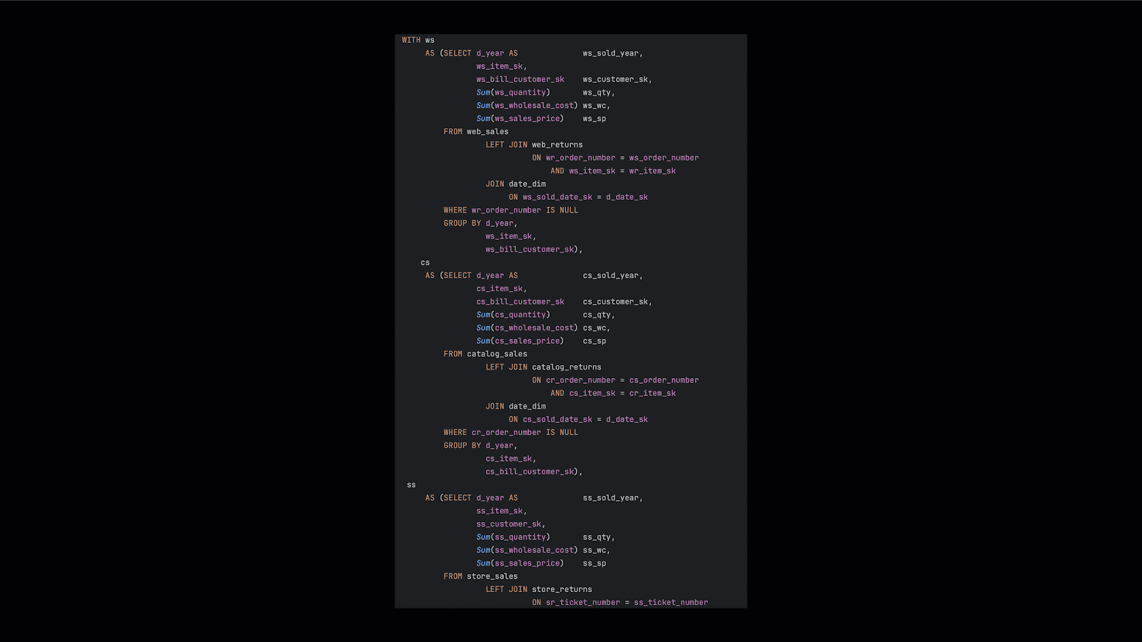Image resolution: width=1142 pixels, height=642 pixels.
Task: Select the alias 'ws_qty,'
Action: coord(598,93)
